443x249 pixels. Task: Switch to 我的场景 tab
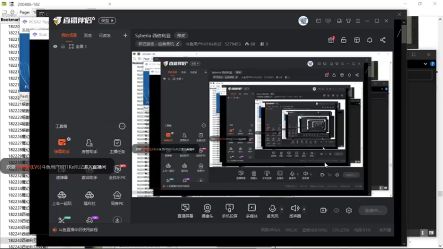tap(69, 35)
